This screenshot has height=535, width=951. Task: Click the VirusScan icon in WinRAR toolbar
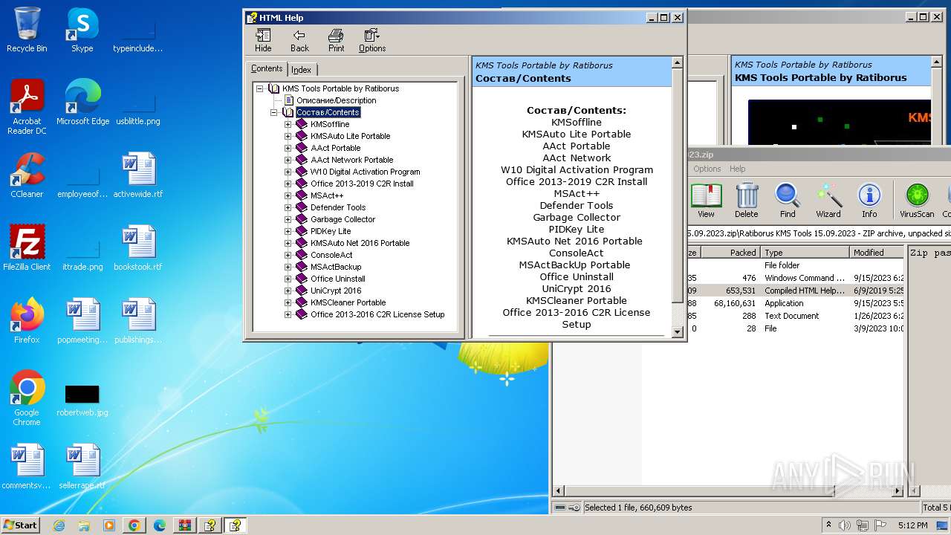click(917, 201)
